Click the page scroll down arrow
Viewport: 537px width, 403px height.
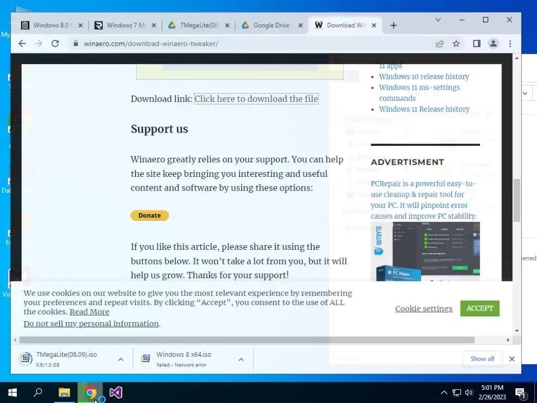[x=517, y=331]
